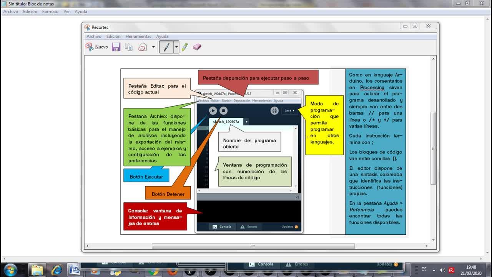Save the snip with the floppy disk icon
This screenshot has width=492, height=277.
116,47
